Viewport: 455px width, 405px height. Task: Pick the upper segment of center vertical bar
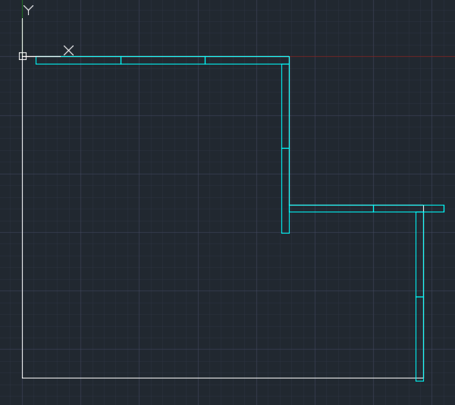[285, 106]
